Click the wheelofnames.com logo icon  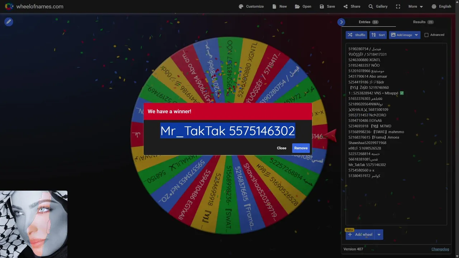[9, 6]
